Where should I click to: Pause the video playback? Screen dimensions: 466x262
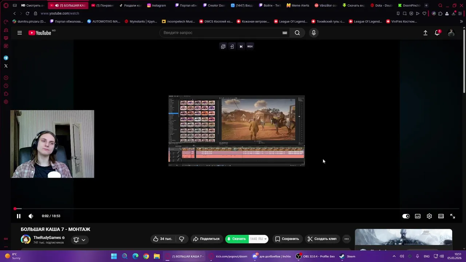19,216
